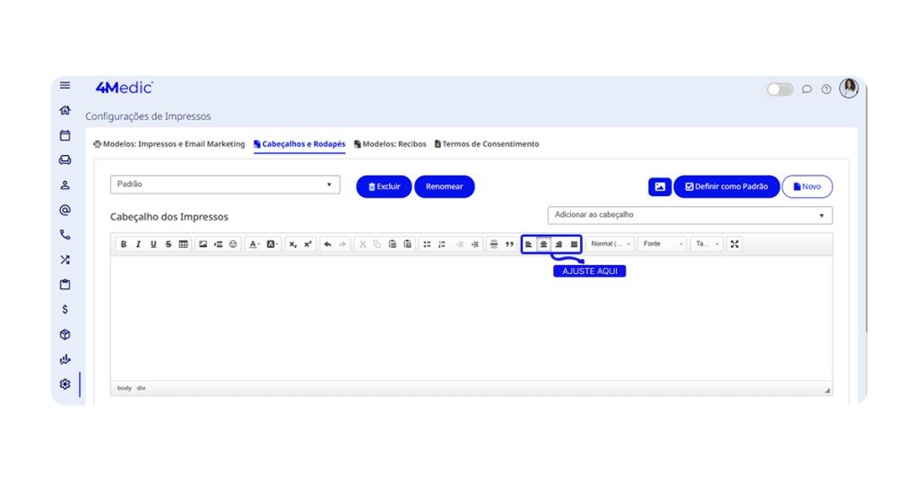
Task: Toggle strikethrough formatting
Action: pos(169,245)
